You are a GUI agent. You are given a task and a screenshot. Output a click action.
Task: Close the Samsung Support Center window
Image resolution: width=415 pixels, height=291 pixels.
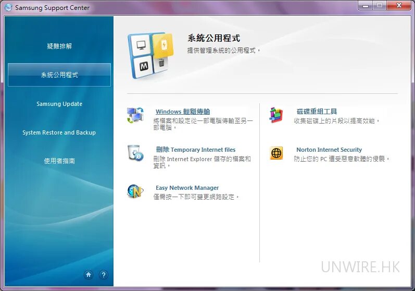point(399,5)
